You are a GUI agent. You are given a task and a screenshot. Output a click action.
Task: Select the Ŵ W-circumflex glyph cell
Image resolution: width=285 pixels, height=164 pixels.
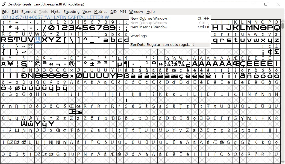tap(24, 124)
